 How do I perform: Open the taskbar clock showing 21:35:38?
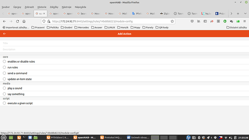[x=243, y=137]
